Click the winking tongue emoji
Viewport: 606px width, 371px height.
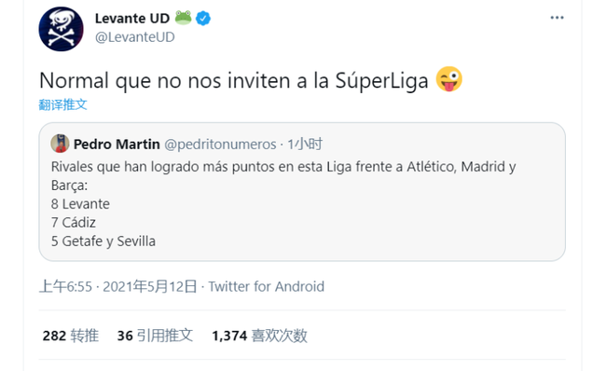pos(448,79)
